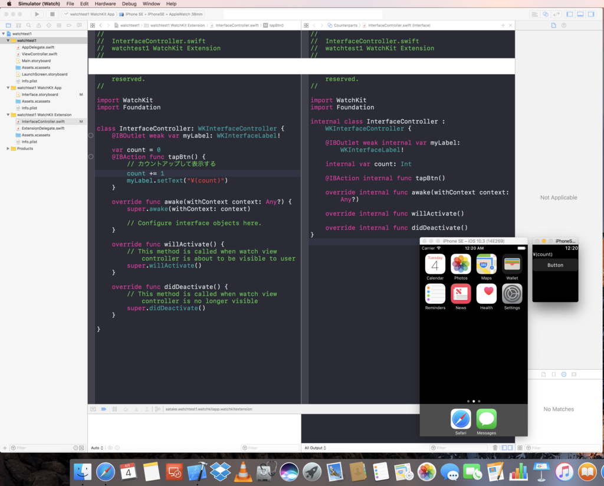Collapse the watchtest1 WatchKit Extension group
The height and width of the screenshot is (486, 604).
pos(8,115)
